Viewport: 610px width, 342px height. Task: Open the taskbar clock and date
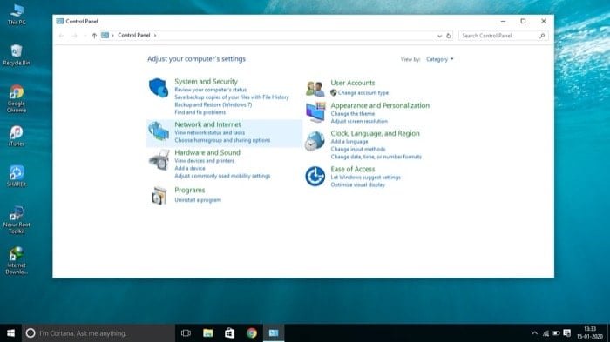[x=590, y=333]
